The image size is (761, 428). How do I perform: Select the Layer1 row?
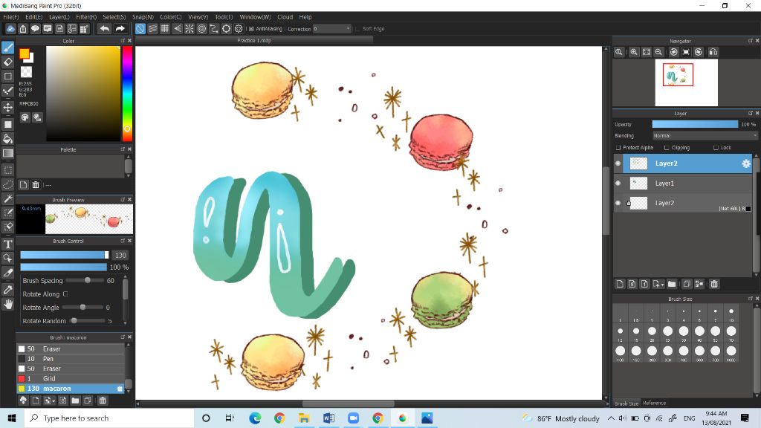pyautogui.click(x=683, y=184)
